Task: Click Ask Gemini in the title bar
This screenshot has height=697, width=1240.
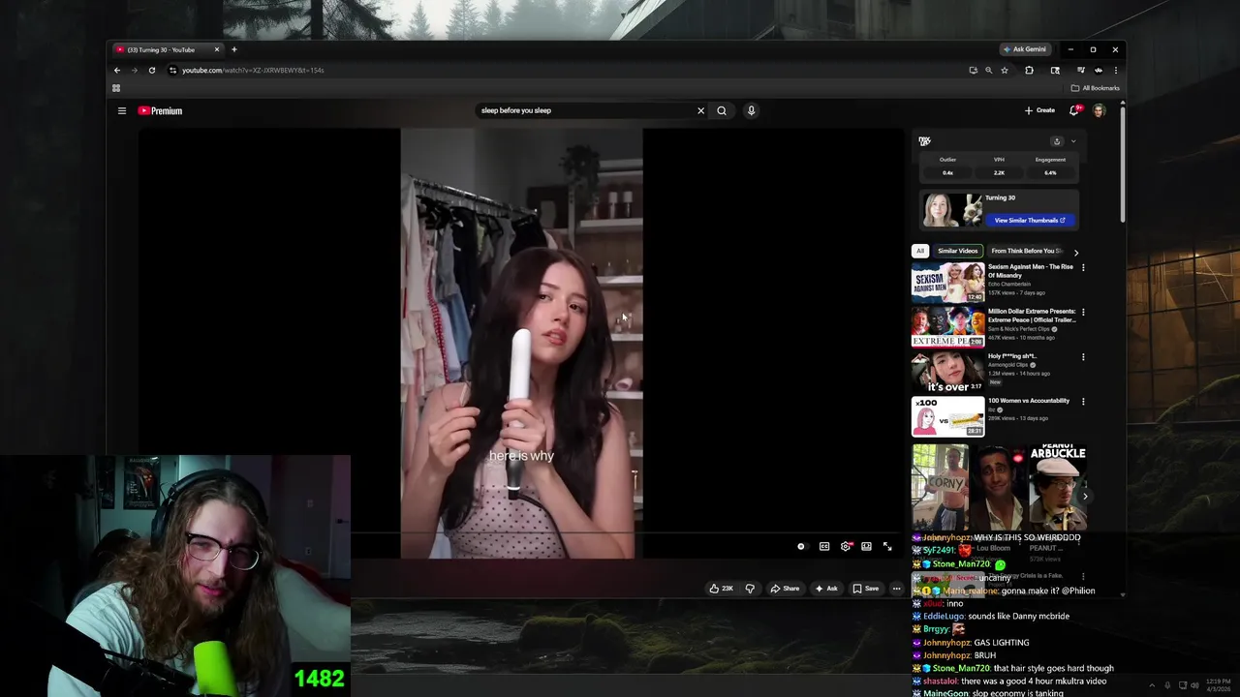Action: 1025,49
